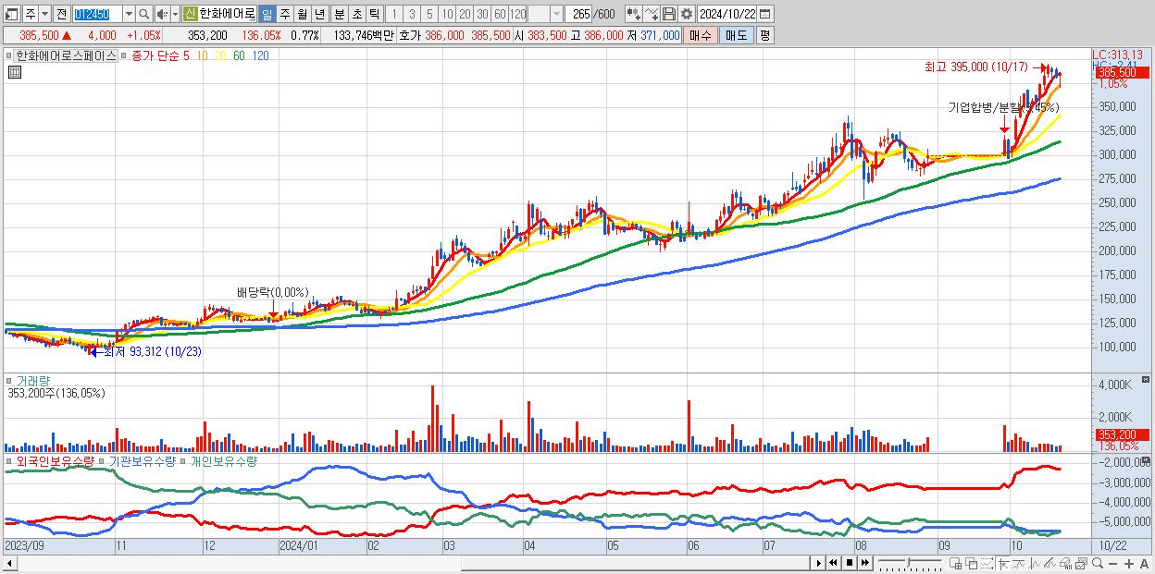Click the 기관보유수량 legend label

[x=142, y=461]
